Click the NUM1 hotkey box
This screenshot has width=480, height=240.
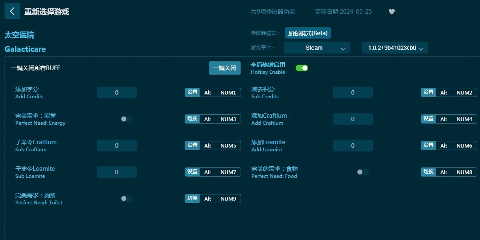[x=228, y=92]
